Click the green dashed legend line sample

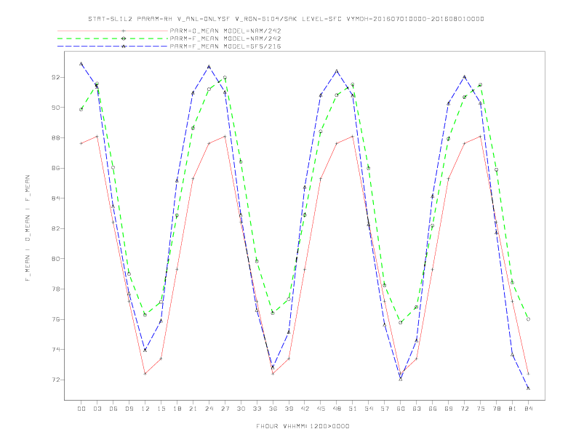pos(113,39)
